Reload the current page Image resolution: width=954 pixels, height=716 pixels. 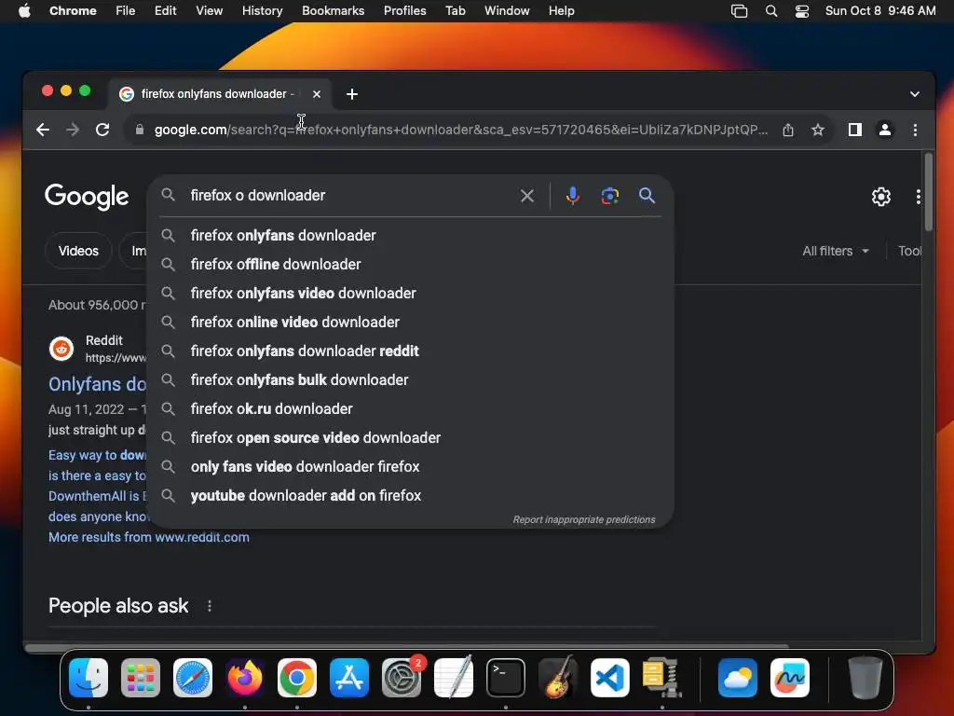[102, 130]
